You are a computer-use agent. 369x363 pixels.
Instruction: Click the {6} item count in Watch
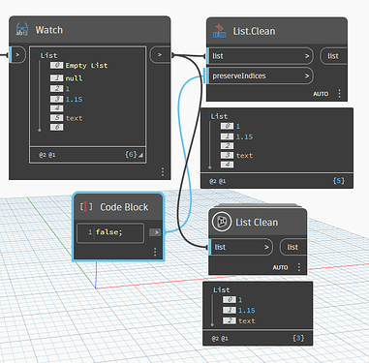point(131,155)
